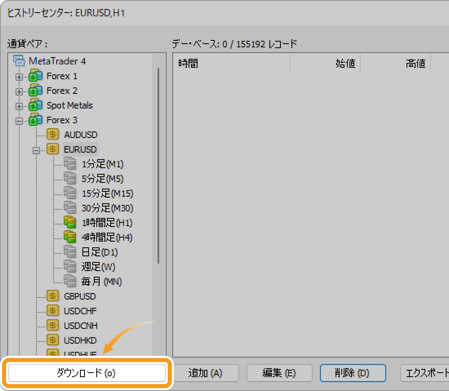Select 4時間足(H4) timeframe
Image resolution: width=449 pixels, height=391 pixels.
pyautogui.click(x=107, y=238)
